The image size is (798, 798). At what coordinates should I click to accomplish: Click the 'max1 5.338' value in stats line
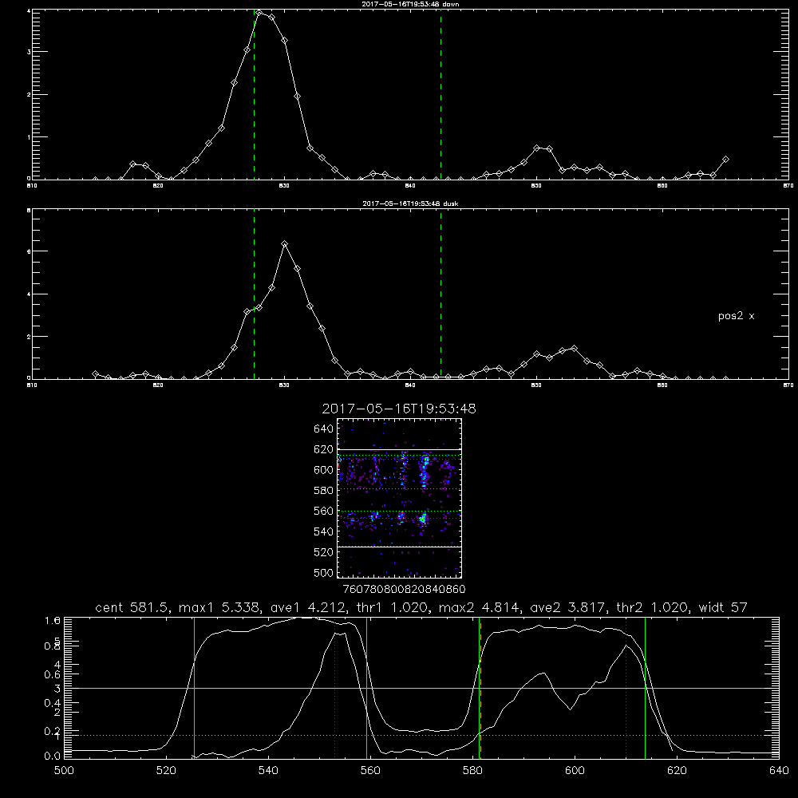point(220,607)
